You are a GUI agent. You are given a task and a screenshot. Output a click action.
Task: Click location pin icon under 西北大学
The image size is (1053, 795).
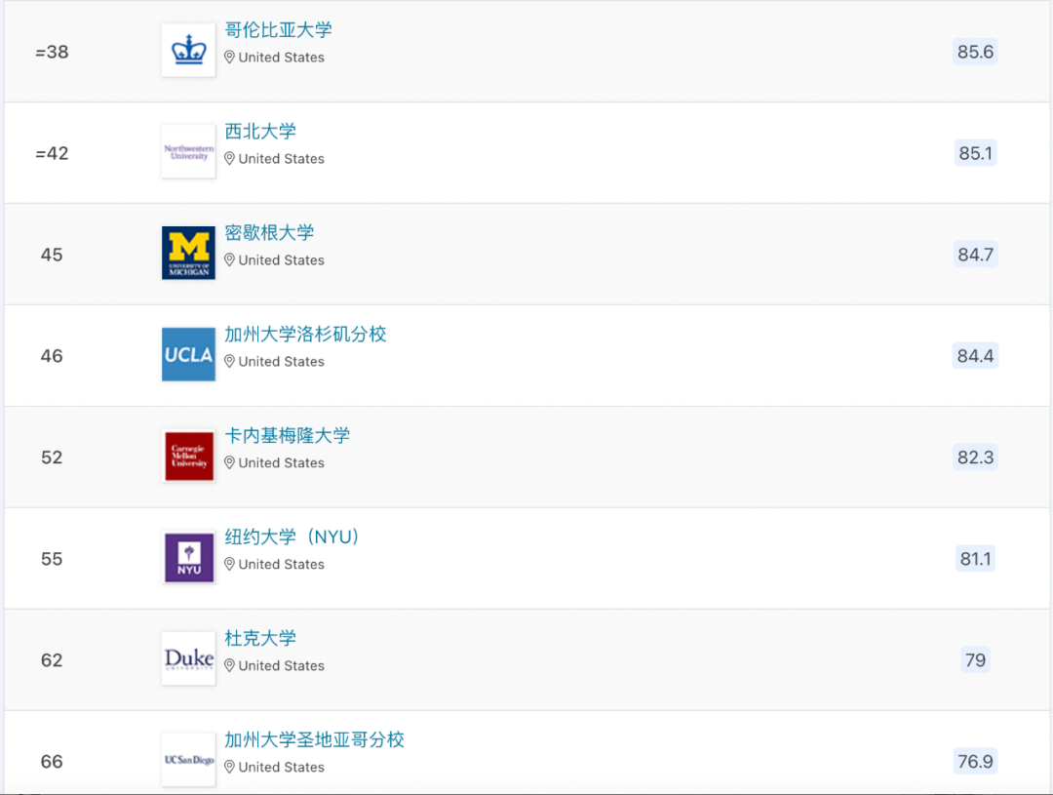[230, 159]
